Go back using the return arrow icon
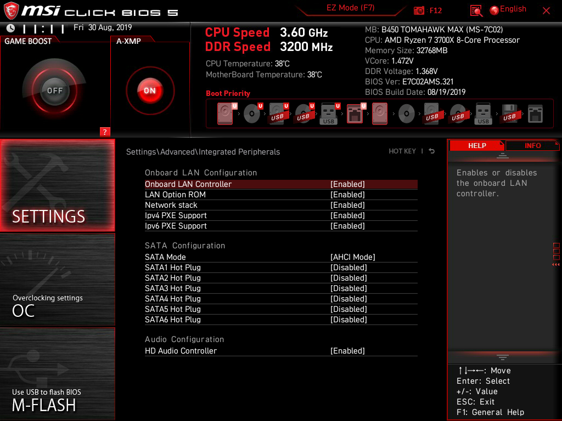The image size is (562, 421). click(431, 151)
